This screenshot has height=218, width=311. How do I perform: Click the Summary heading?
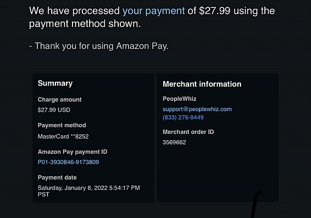[x=55, y=83]
